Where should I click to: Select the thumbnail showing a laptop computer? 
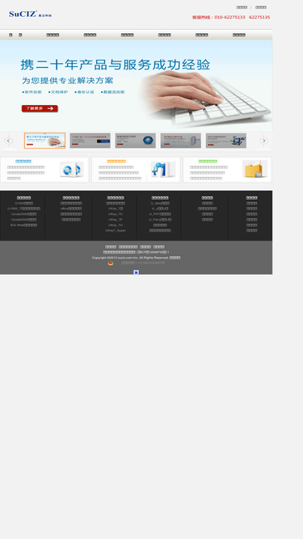point(226,141)
